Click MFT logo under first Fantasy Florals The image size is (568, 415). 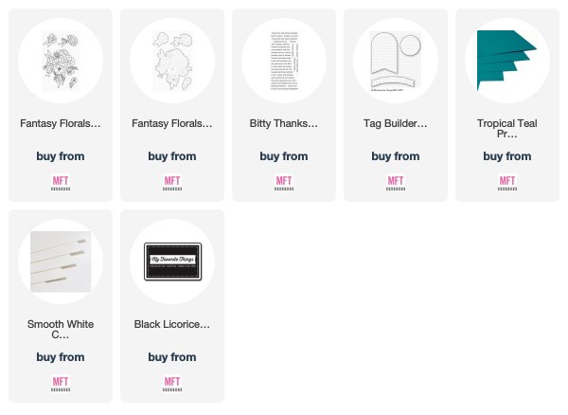tap(61, 183)
